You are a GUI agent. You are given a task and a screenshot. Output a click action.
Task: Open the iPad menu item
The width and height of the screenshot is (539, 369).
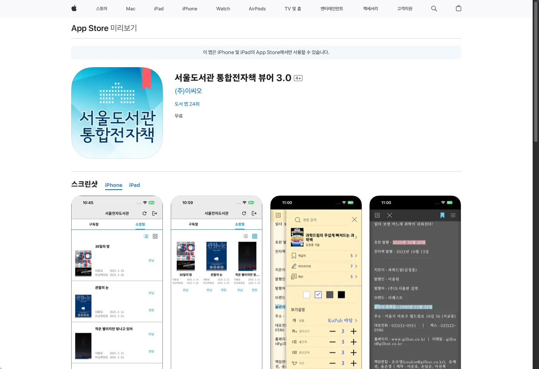click(159, 8)
